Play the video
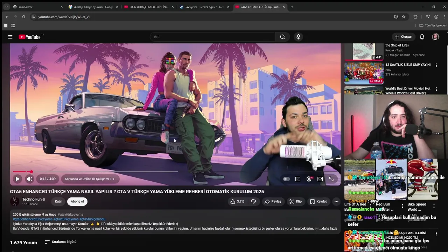448x252 pixels. coord(17,179)
